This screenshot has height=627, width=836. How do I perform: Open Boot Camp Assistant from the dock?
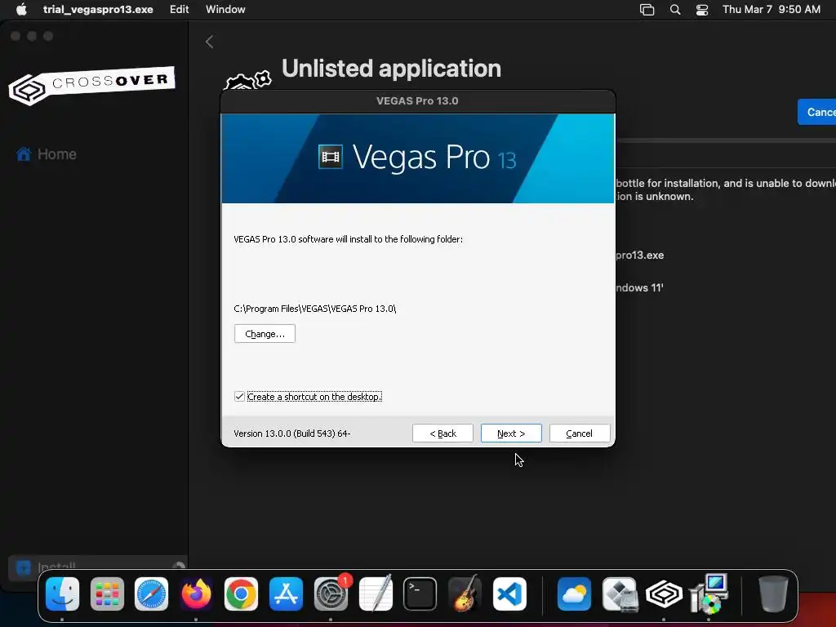pos(620,594)
